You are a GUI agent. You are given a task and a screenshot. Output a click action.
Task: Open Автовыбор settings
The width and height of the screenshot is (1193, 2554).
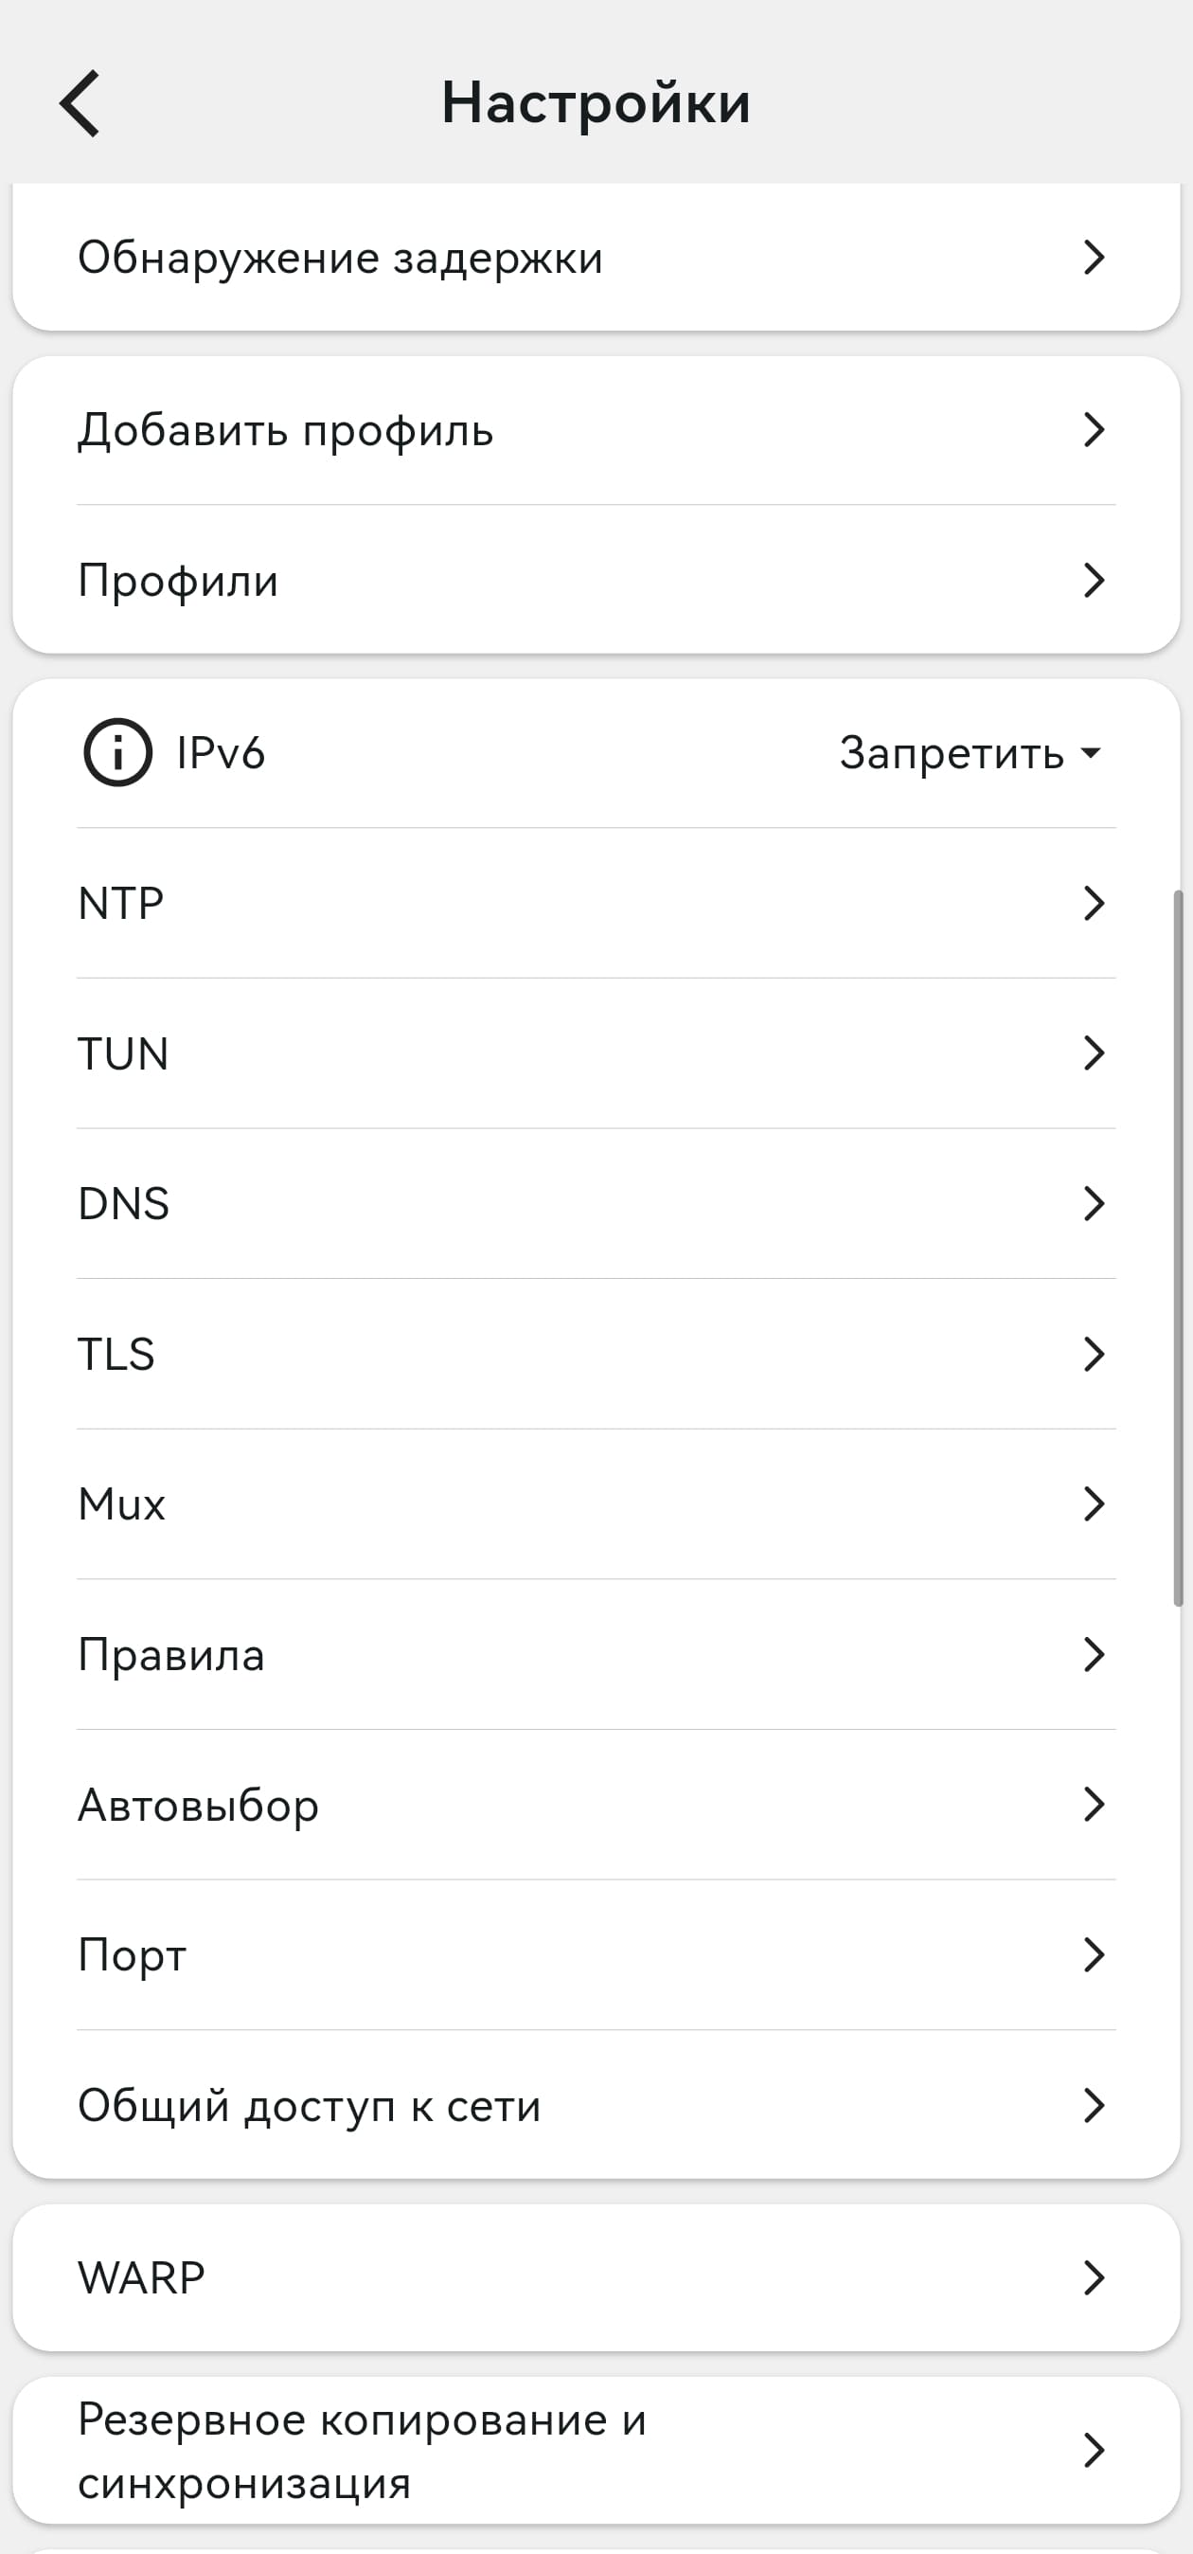pos(595,1805)
